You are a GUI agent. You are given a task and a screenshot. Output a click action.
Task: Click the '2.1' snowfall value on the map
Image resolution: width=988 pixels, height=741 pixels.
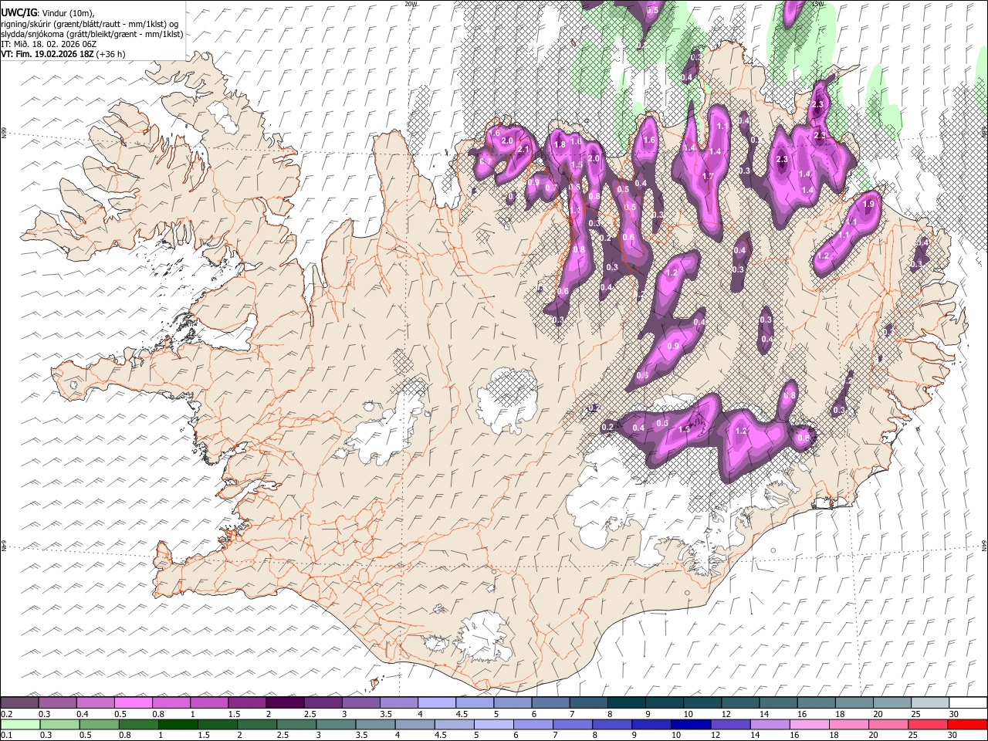(523, 150)
